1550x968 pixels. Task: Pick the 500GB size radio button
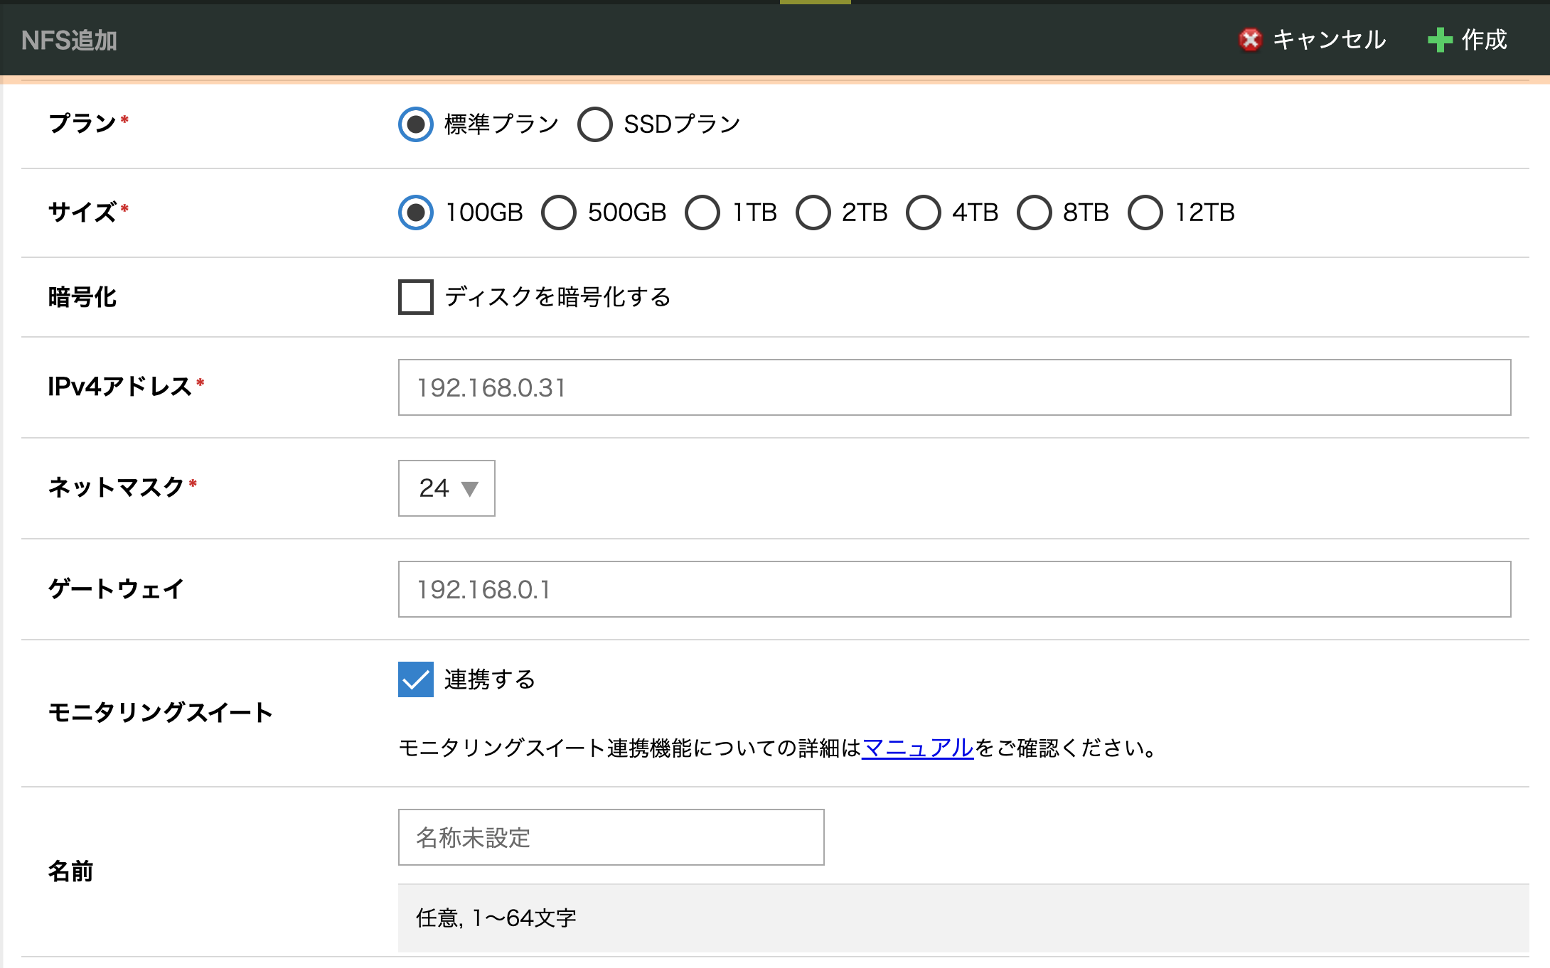tap(559, 213)
